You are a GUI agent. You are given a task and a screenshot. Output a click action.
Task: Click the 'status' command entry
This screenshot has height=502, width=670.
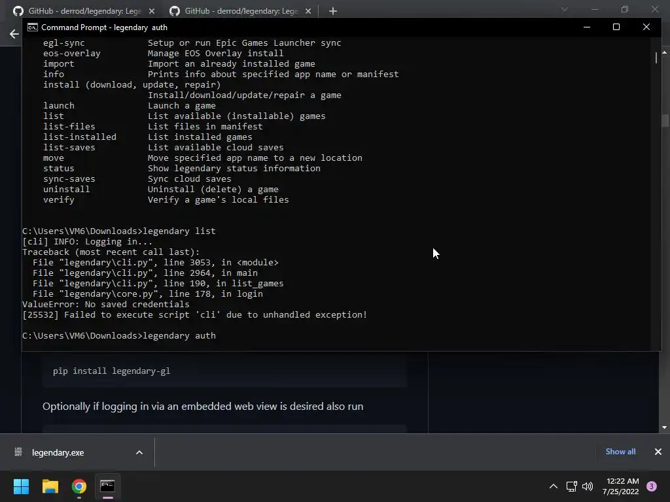(58, 168)
